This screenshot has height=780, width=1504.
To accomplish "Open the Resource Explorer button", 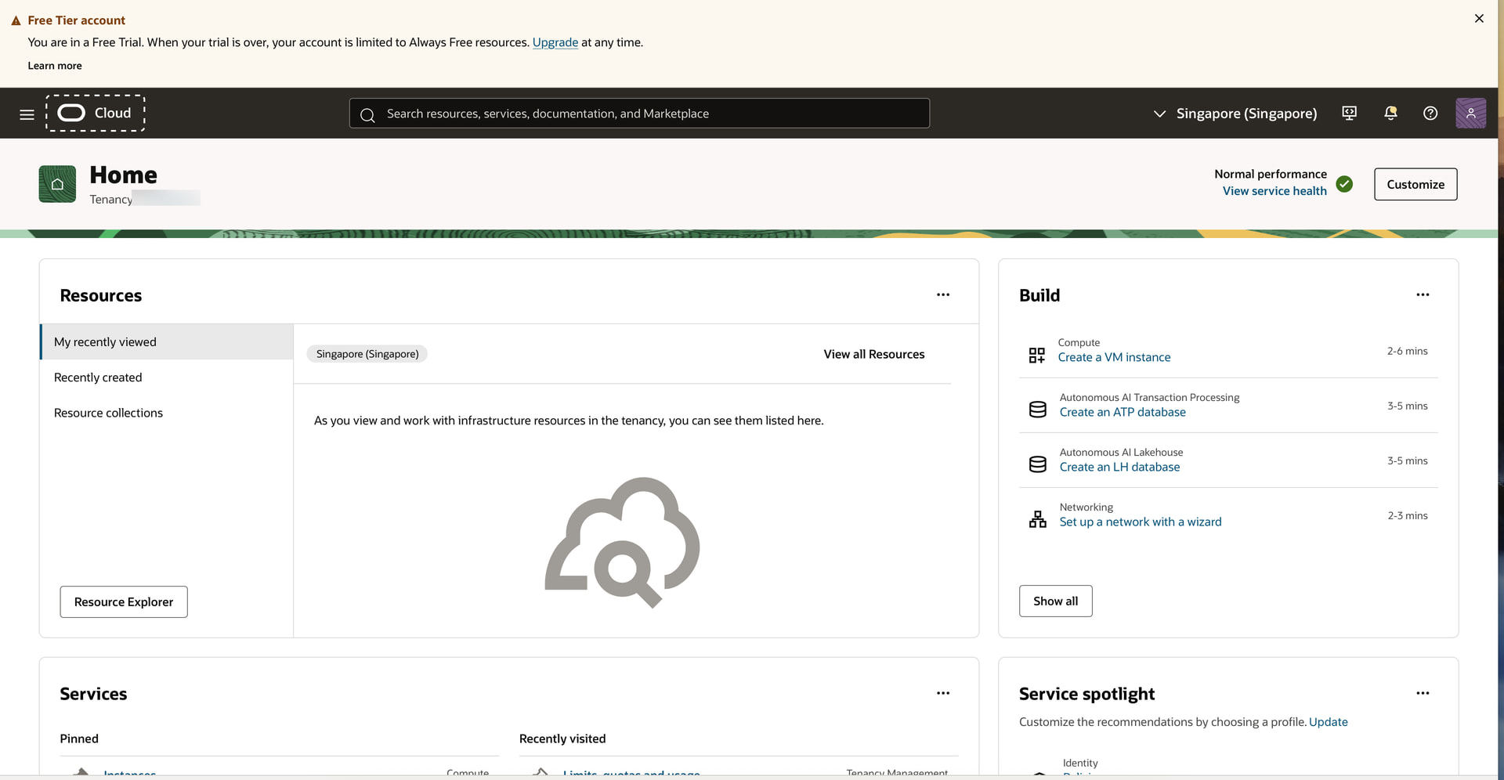I will coord(124,601).
